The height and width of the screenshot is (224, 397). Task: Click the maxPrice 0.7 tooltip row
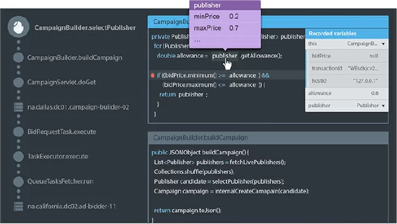[225, 28]
